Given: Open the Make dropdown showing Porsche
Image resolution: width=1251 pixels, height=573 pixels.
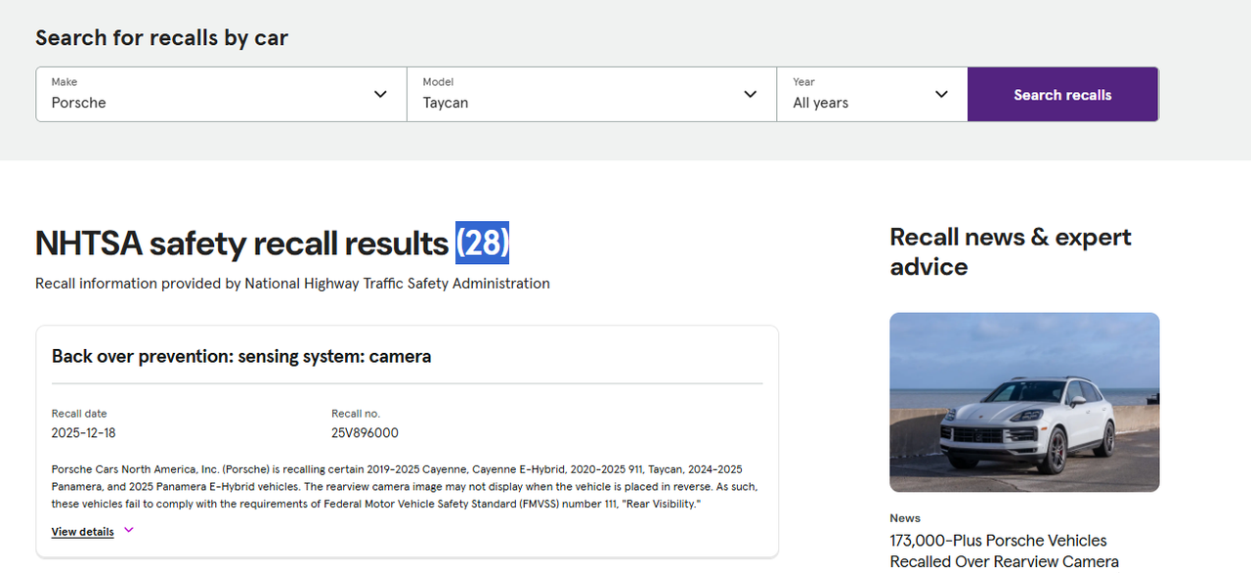Looking at the screenshot, I should 222,94.
